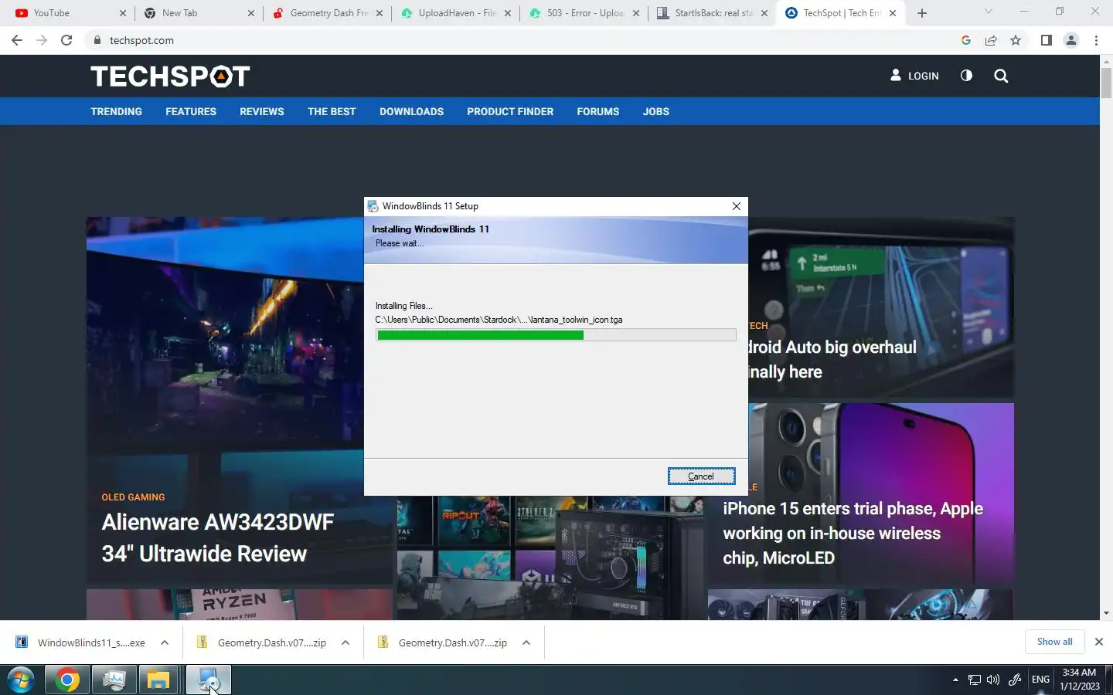
Task: Open the JOBS nav item
Action: pyautogui.click(x=655, y=111)
